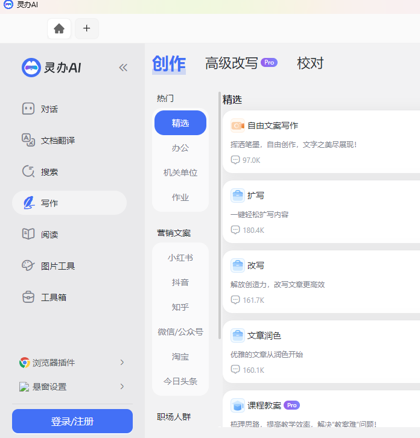Collapse the sidebar with double chevron
This screenshot has width=420, height=438.
pyautogui.click(x=123, y=68)
